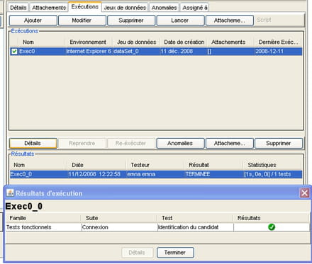Click the Ajouter button
The image size is (312, 264).
[33, 21]
